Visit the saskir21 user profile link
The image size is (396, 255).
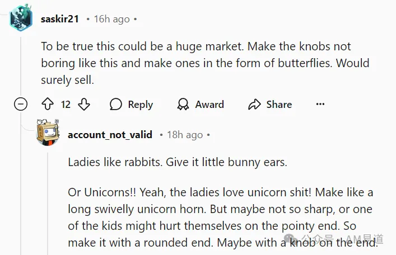(60, 19)
